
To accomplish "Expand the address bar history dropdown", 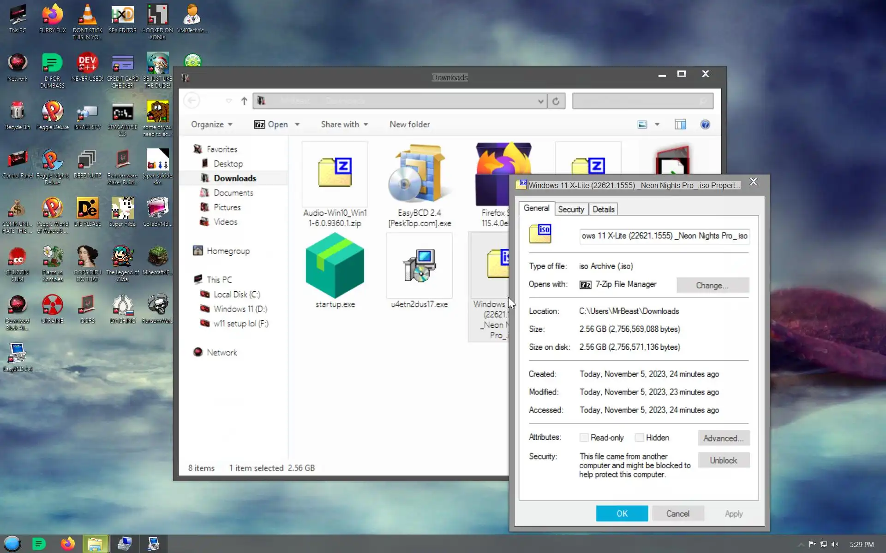I will (540, 101).
